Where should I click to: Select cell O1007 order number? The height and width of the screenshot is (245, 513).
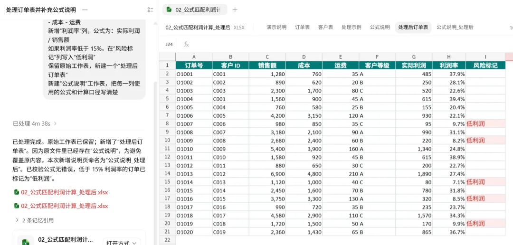click(194, 123)
